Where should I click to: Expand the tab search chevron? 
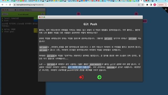pos(165,1)
